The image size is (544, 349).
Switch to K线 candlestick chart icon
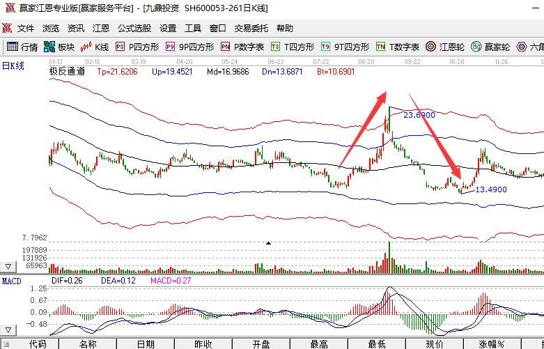[x=86, y=47]
